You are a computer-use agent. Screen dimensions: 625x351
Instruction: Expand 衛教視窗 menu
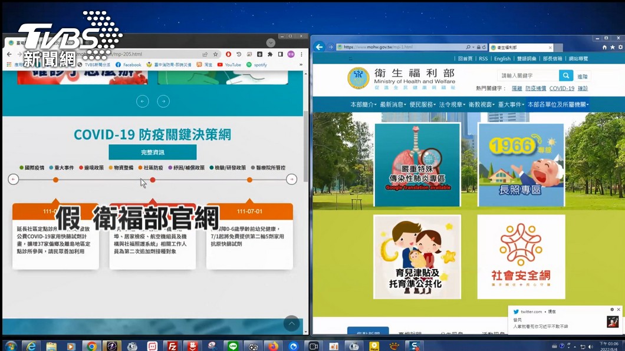click(482, 104)
